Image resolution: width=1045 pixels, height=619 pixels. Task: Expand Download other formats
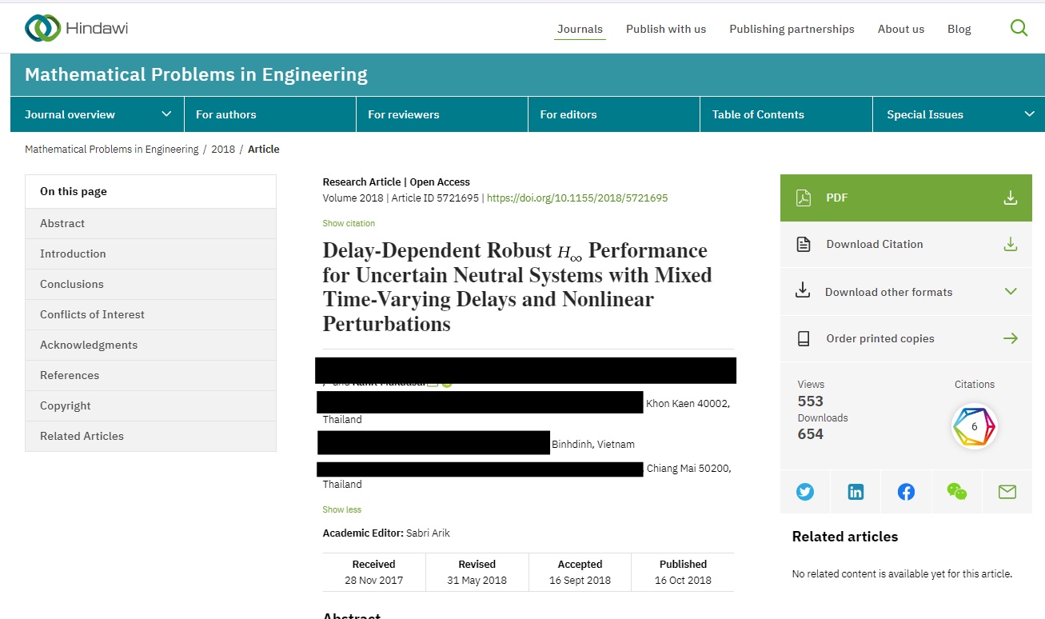coord(906,292)
